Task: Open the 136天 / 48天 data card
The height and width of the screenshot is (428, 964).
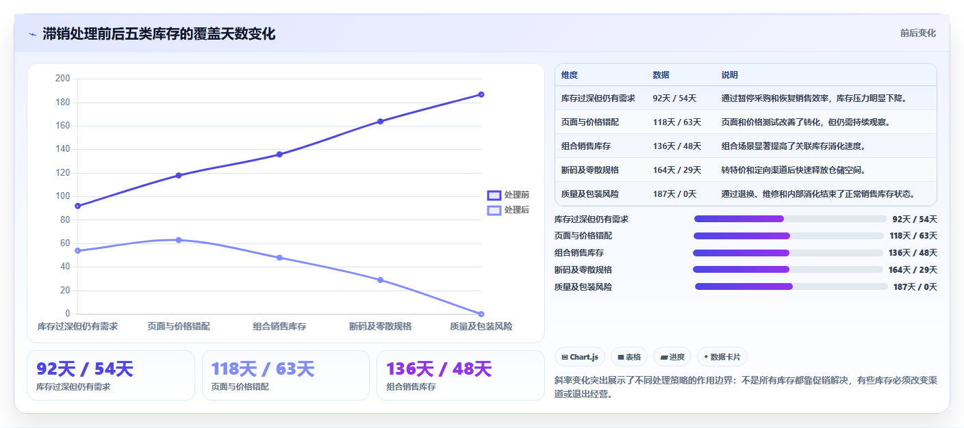Action: pos(461,375)
